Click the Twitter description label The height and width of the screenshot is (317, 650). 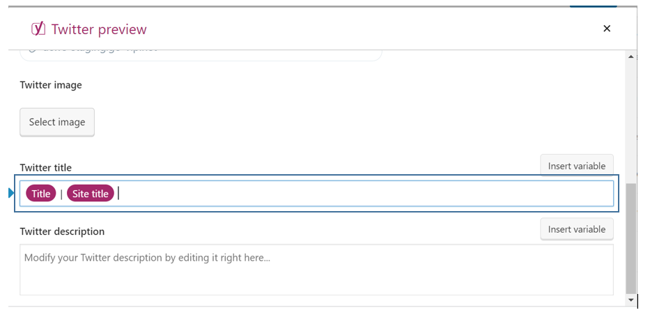click(62, 231)
